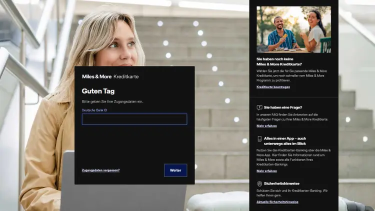Viewport: 375px width, 211px height.
Task: Click the Sie haben eine Frage? heading
Action: pyautogui.click(x=283, y=107)
